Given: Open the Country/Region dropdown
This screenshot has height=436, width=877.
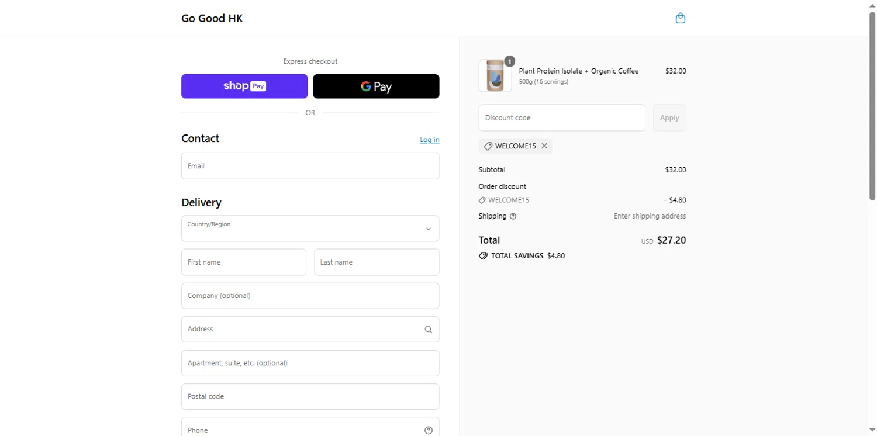Looking at the screenshot, I should pos(310,229).
